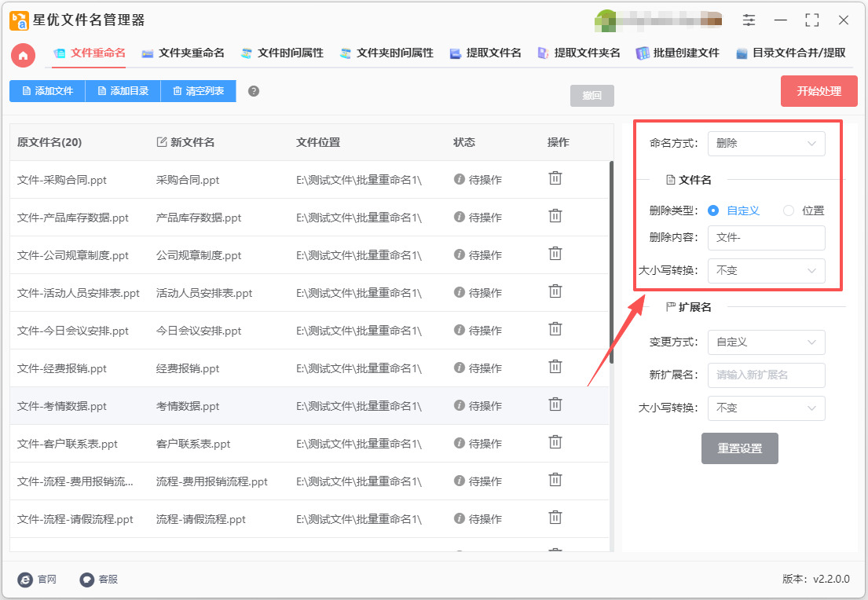Click 添加文件 button

(x=48, y=91)
